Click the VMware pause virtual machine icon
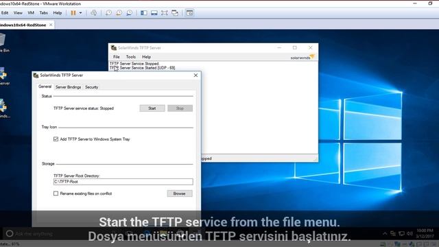 (x=73, y=13)
